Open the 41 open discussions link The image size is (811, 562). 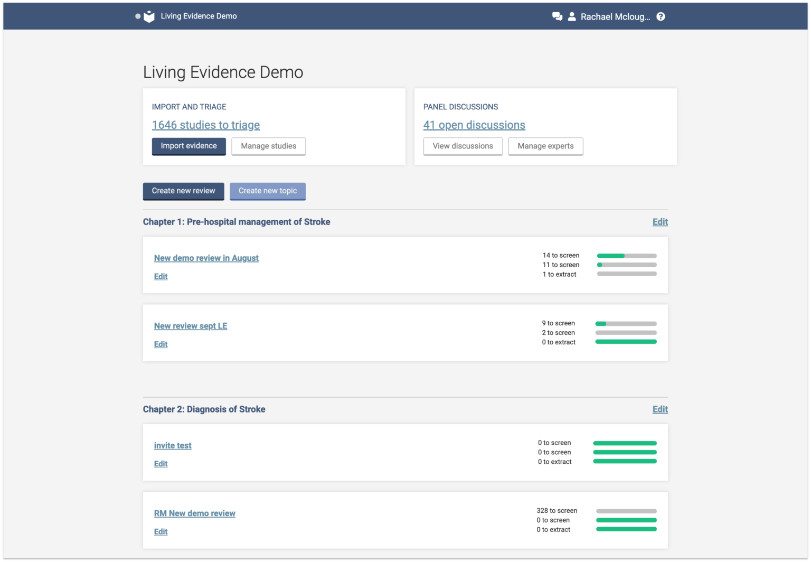click(474, 125)
